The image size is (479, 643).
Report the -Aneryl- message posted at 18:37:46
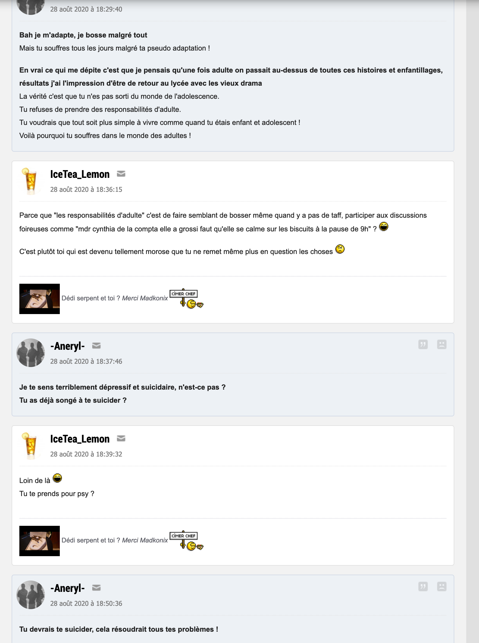(442, 344)
